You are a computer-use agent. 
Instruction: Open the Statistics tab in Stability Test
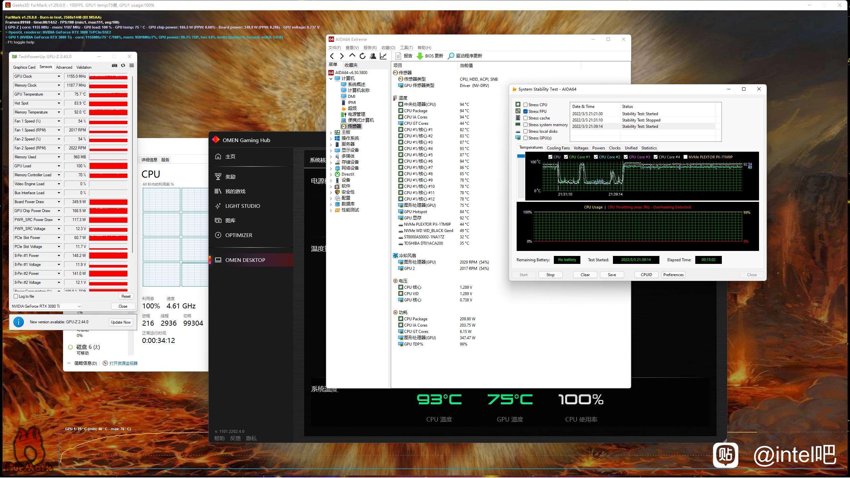point(649,148)
